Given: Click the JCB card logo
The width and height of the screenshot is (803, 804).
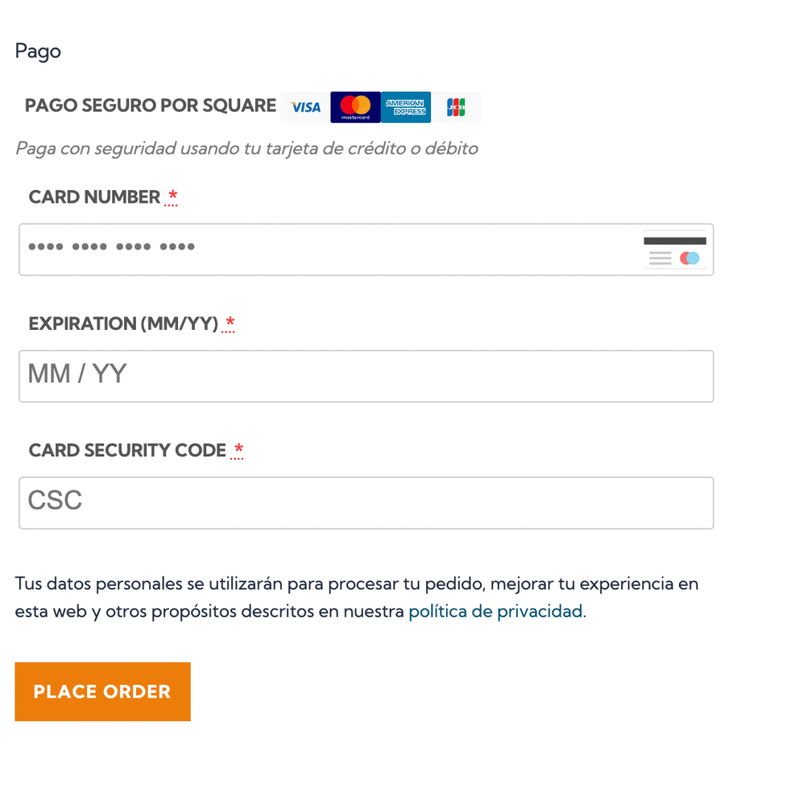Looking at the screenshot, I should (x=456, y=107).
